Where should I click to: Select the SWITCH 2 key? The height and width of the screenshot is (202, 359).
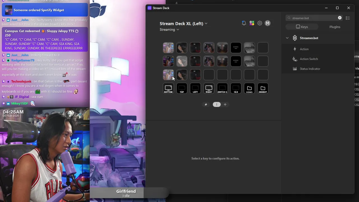222,88
